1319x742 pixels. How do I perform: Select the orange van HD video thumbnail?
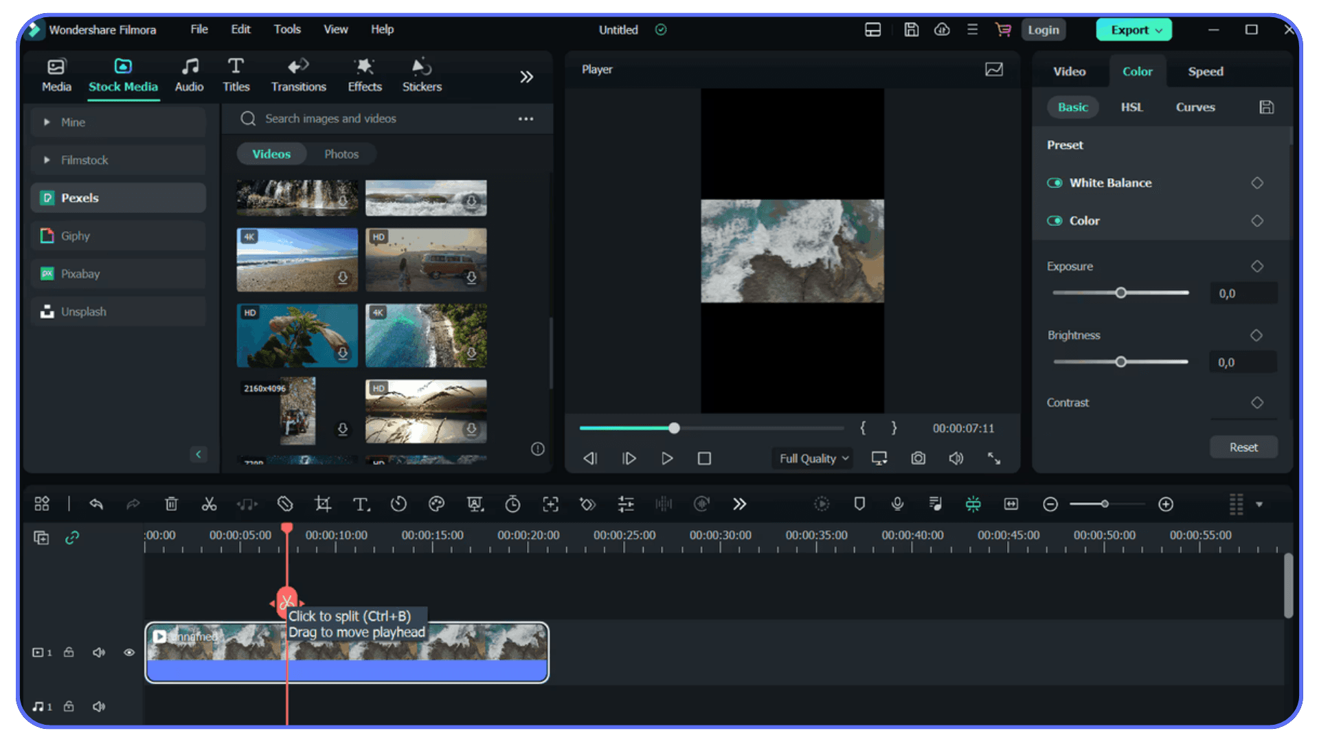click(x=426, y=260)
